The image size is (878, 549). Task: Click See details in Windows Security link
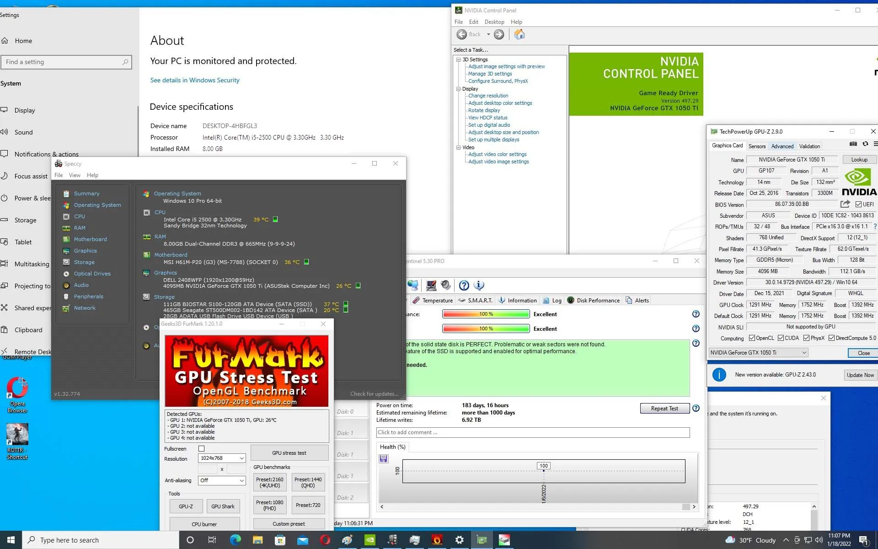[x=195, y=80]
